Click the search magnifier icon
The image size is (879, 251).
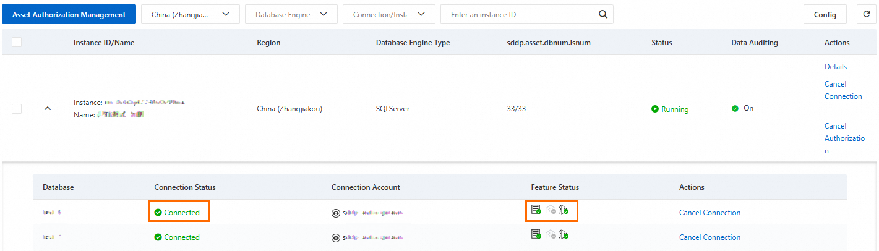pyautogui.click(x=603, y=14)
